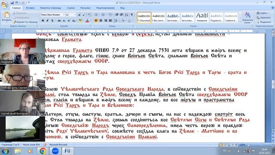Toggle Italic (К) formatting

47,21
